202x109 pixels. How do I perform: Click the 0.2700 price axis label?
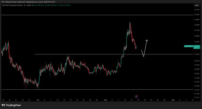(197, 31)
